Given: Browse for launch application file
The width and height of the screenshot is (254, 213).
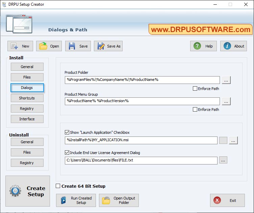Looking at the screenshot, I should 233,140.
